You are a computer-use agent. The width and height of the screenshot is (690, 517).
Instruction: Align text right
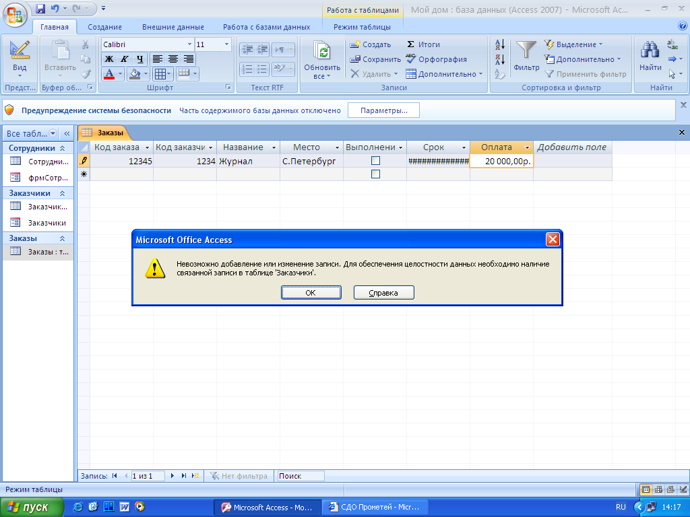click(x=189, y=59)
